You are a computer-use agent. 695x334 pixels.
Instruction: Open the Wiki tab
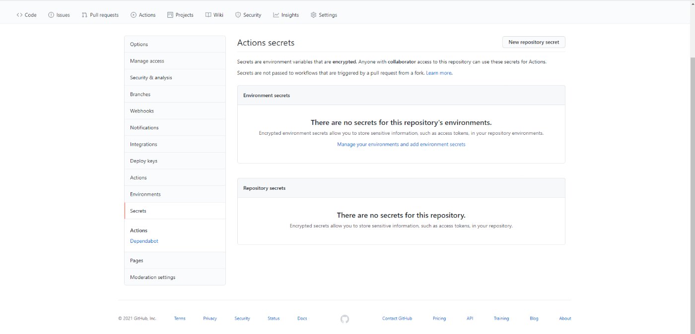(x=214, y=15)
